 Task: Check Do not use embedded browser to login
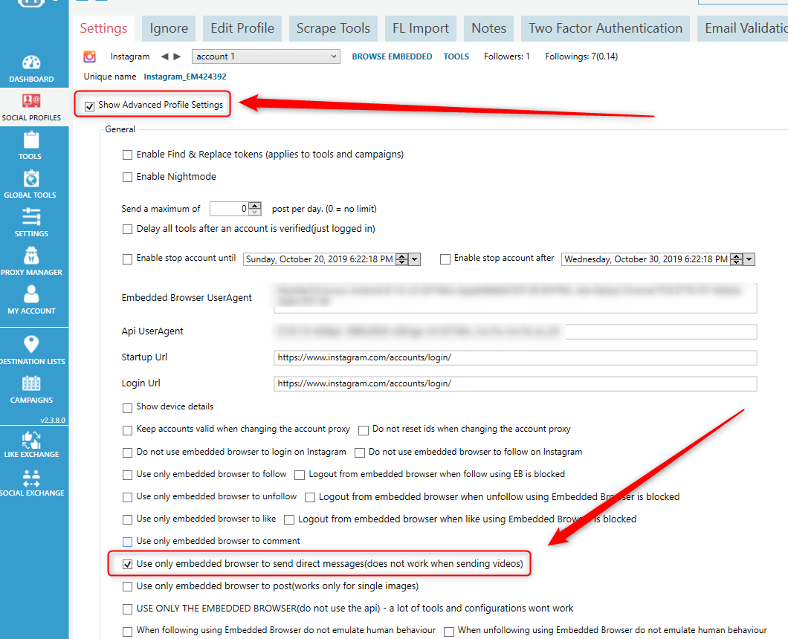(x=127, y=453)
